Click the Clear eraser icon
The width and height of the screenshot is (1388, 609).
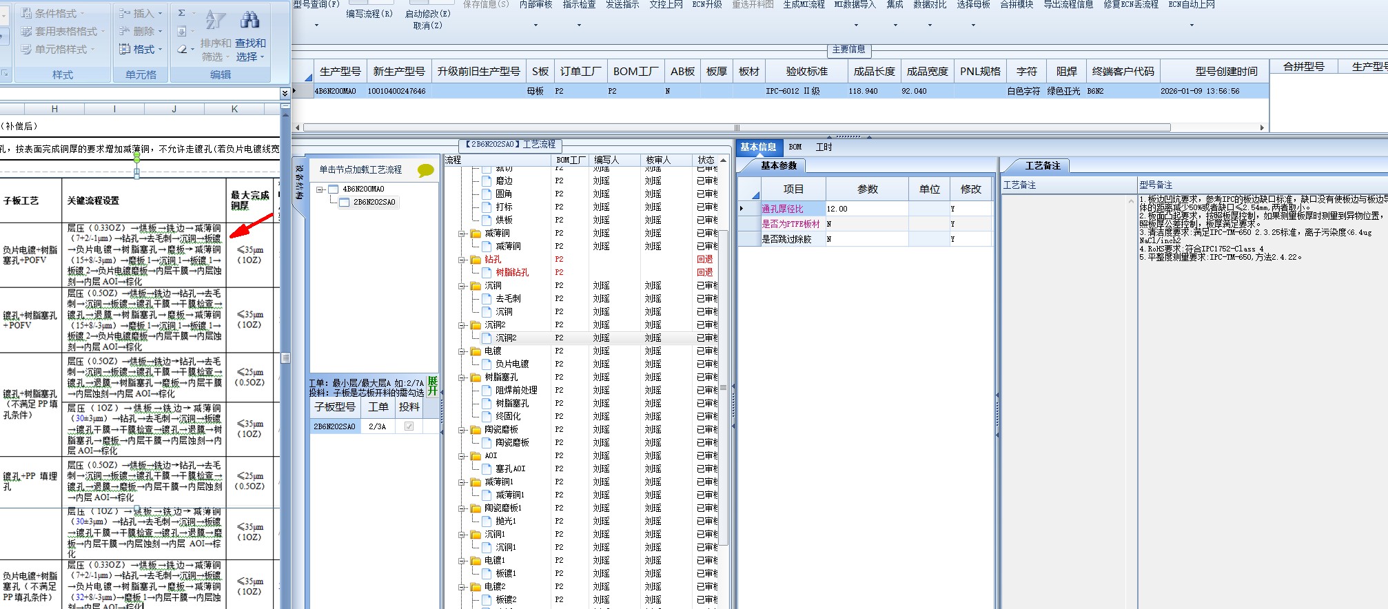click(x=182, y=49)
